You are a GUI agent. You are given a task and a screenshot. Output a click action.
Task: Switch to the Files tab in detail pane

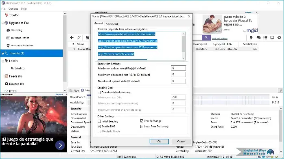pyautogui.click(x=74, y=90)
